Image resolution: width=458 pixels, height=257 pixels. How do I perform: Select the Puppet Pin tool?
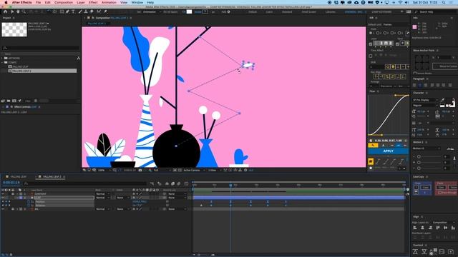105,11
